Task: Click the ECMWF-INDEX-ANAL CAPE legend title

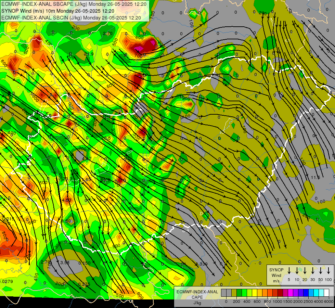Action: click(197, 294)
